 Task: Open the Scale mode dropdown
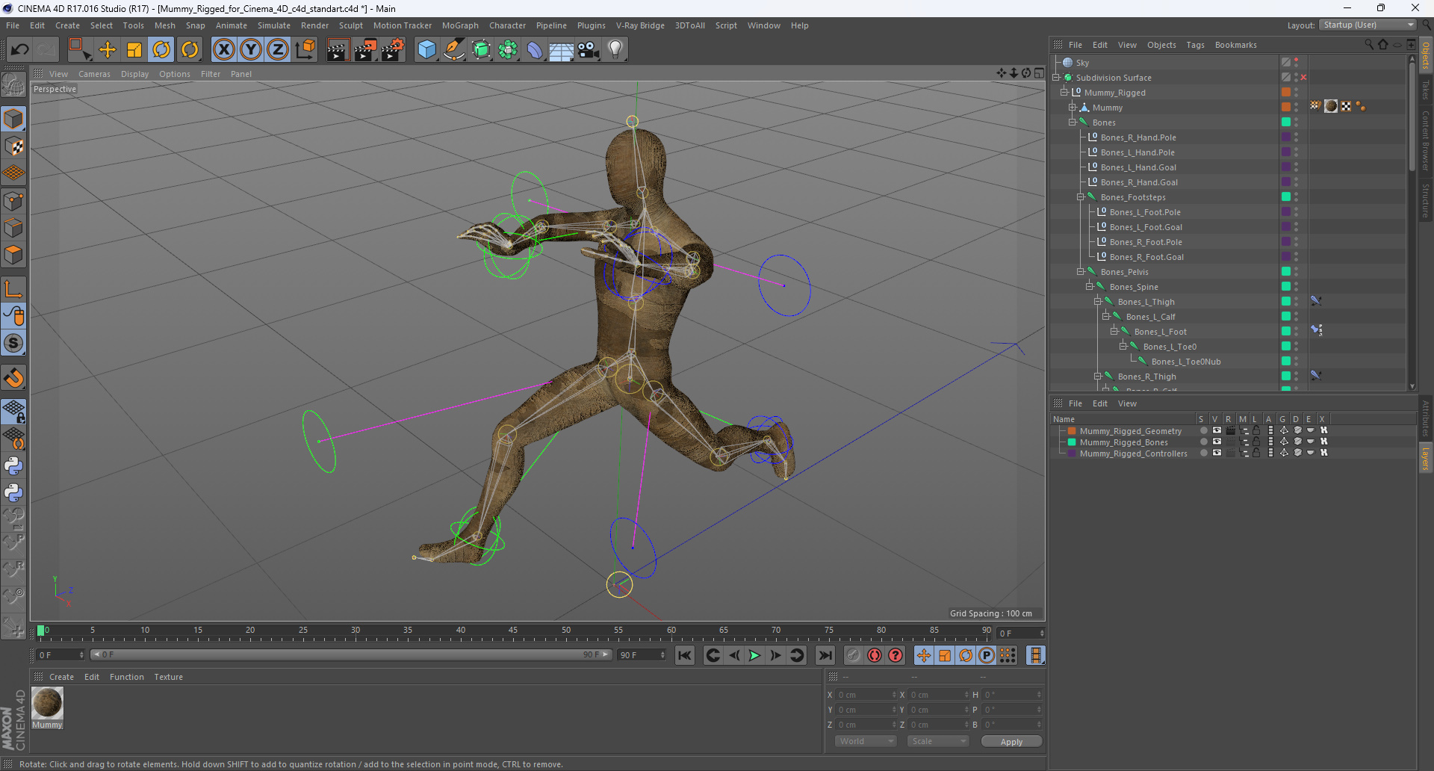pyautogui.click(x=938, y=741)
